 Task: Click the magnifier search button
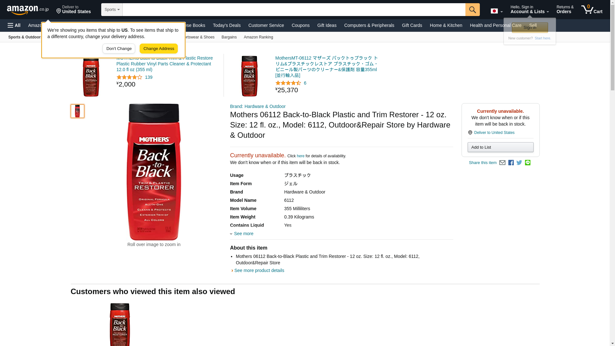pyautogui.click(x=472, y=10)
